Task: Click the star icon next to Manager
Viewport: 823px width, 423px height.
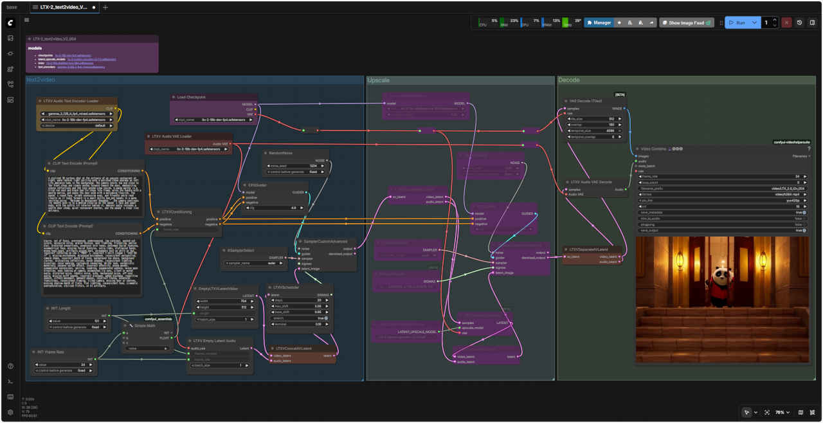Action: (619, 22)
